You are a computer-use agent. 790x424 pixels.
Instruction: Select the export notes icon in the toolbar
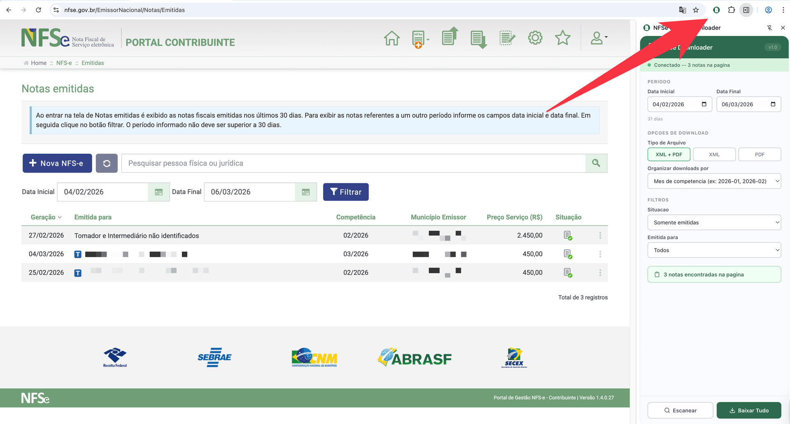tap(449, 37)
